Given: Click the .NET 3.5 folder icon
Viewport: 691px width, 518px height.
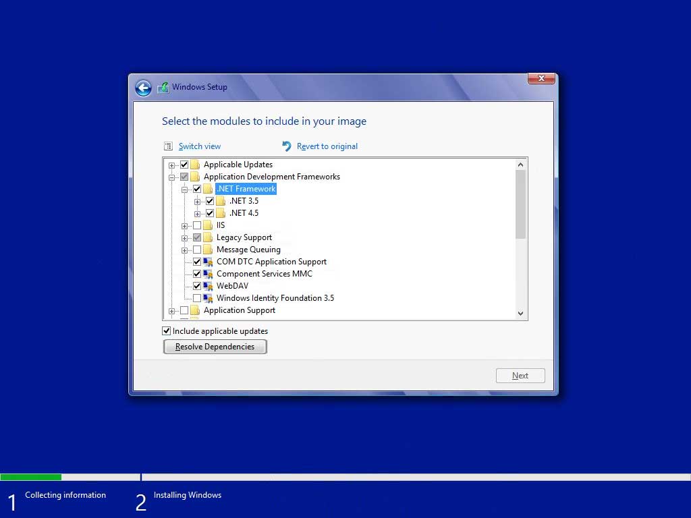Looking at the screenshot, I should (221, 201).
